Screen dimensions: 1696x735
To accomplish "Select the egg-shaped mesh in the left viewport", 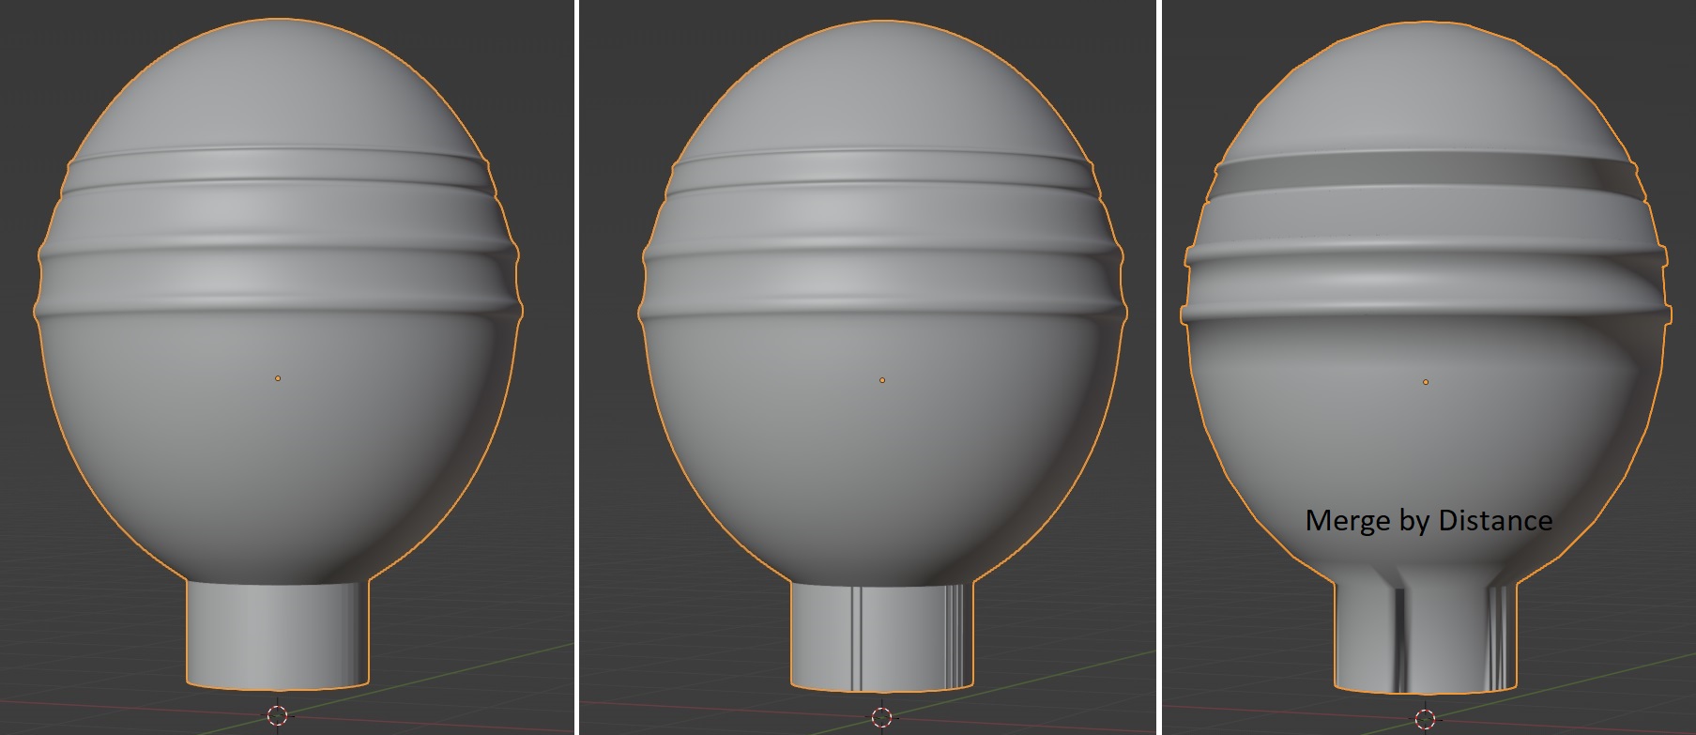I will point(278,354).
